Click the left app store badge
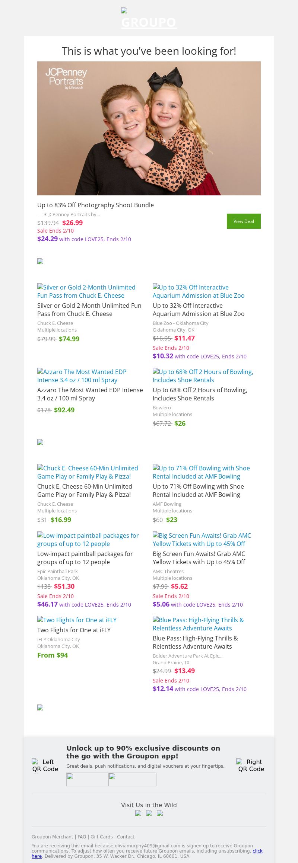This screenshot has height=863, width=298. tap(87, 779)
